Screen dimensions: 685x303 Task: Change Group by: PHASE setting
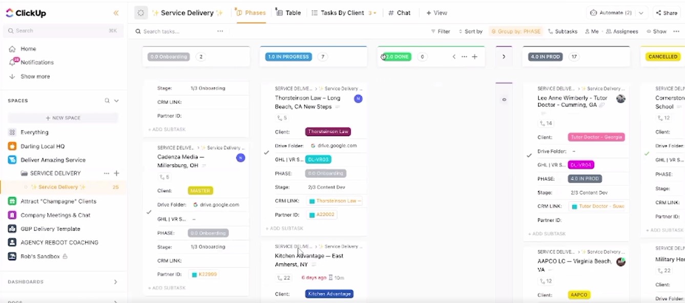click(516, 31)
